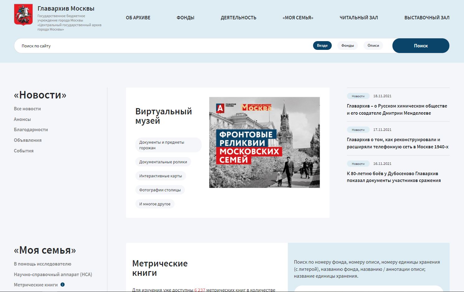
Task: Click the Новости tag dated 16.11.2021
Action: point(358,164)
